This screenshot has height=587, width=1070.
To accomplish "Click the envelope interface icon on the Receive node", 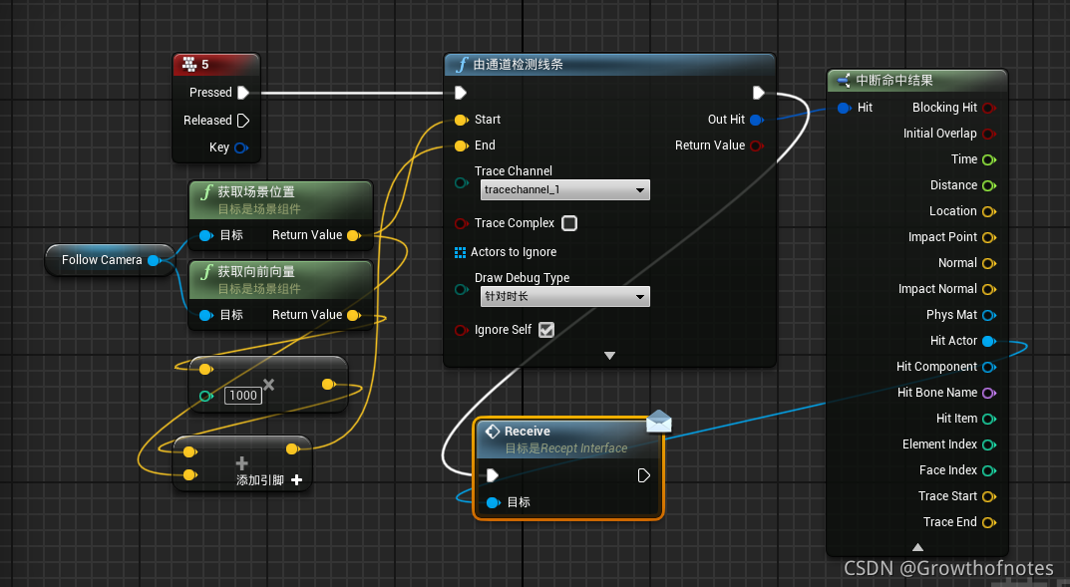I will pyautogui.click(x=658, y=422).
